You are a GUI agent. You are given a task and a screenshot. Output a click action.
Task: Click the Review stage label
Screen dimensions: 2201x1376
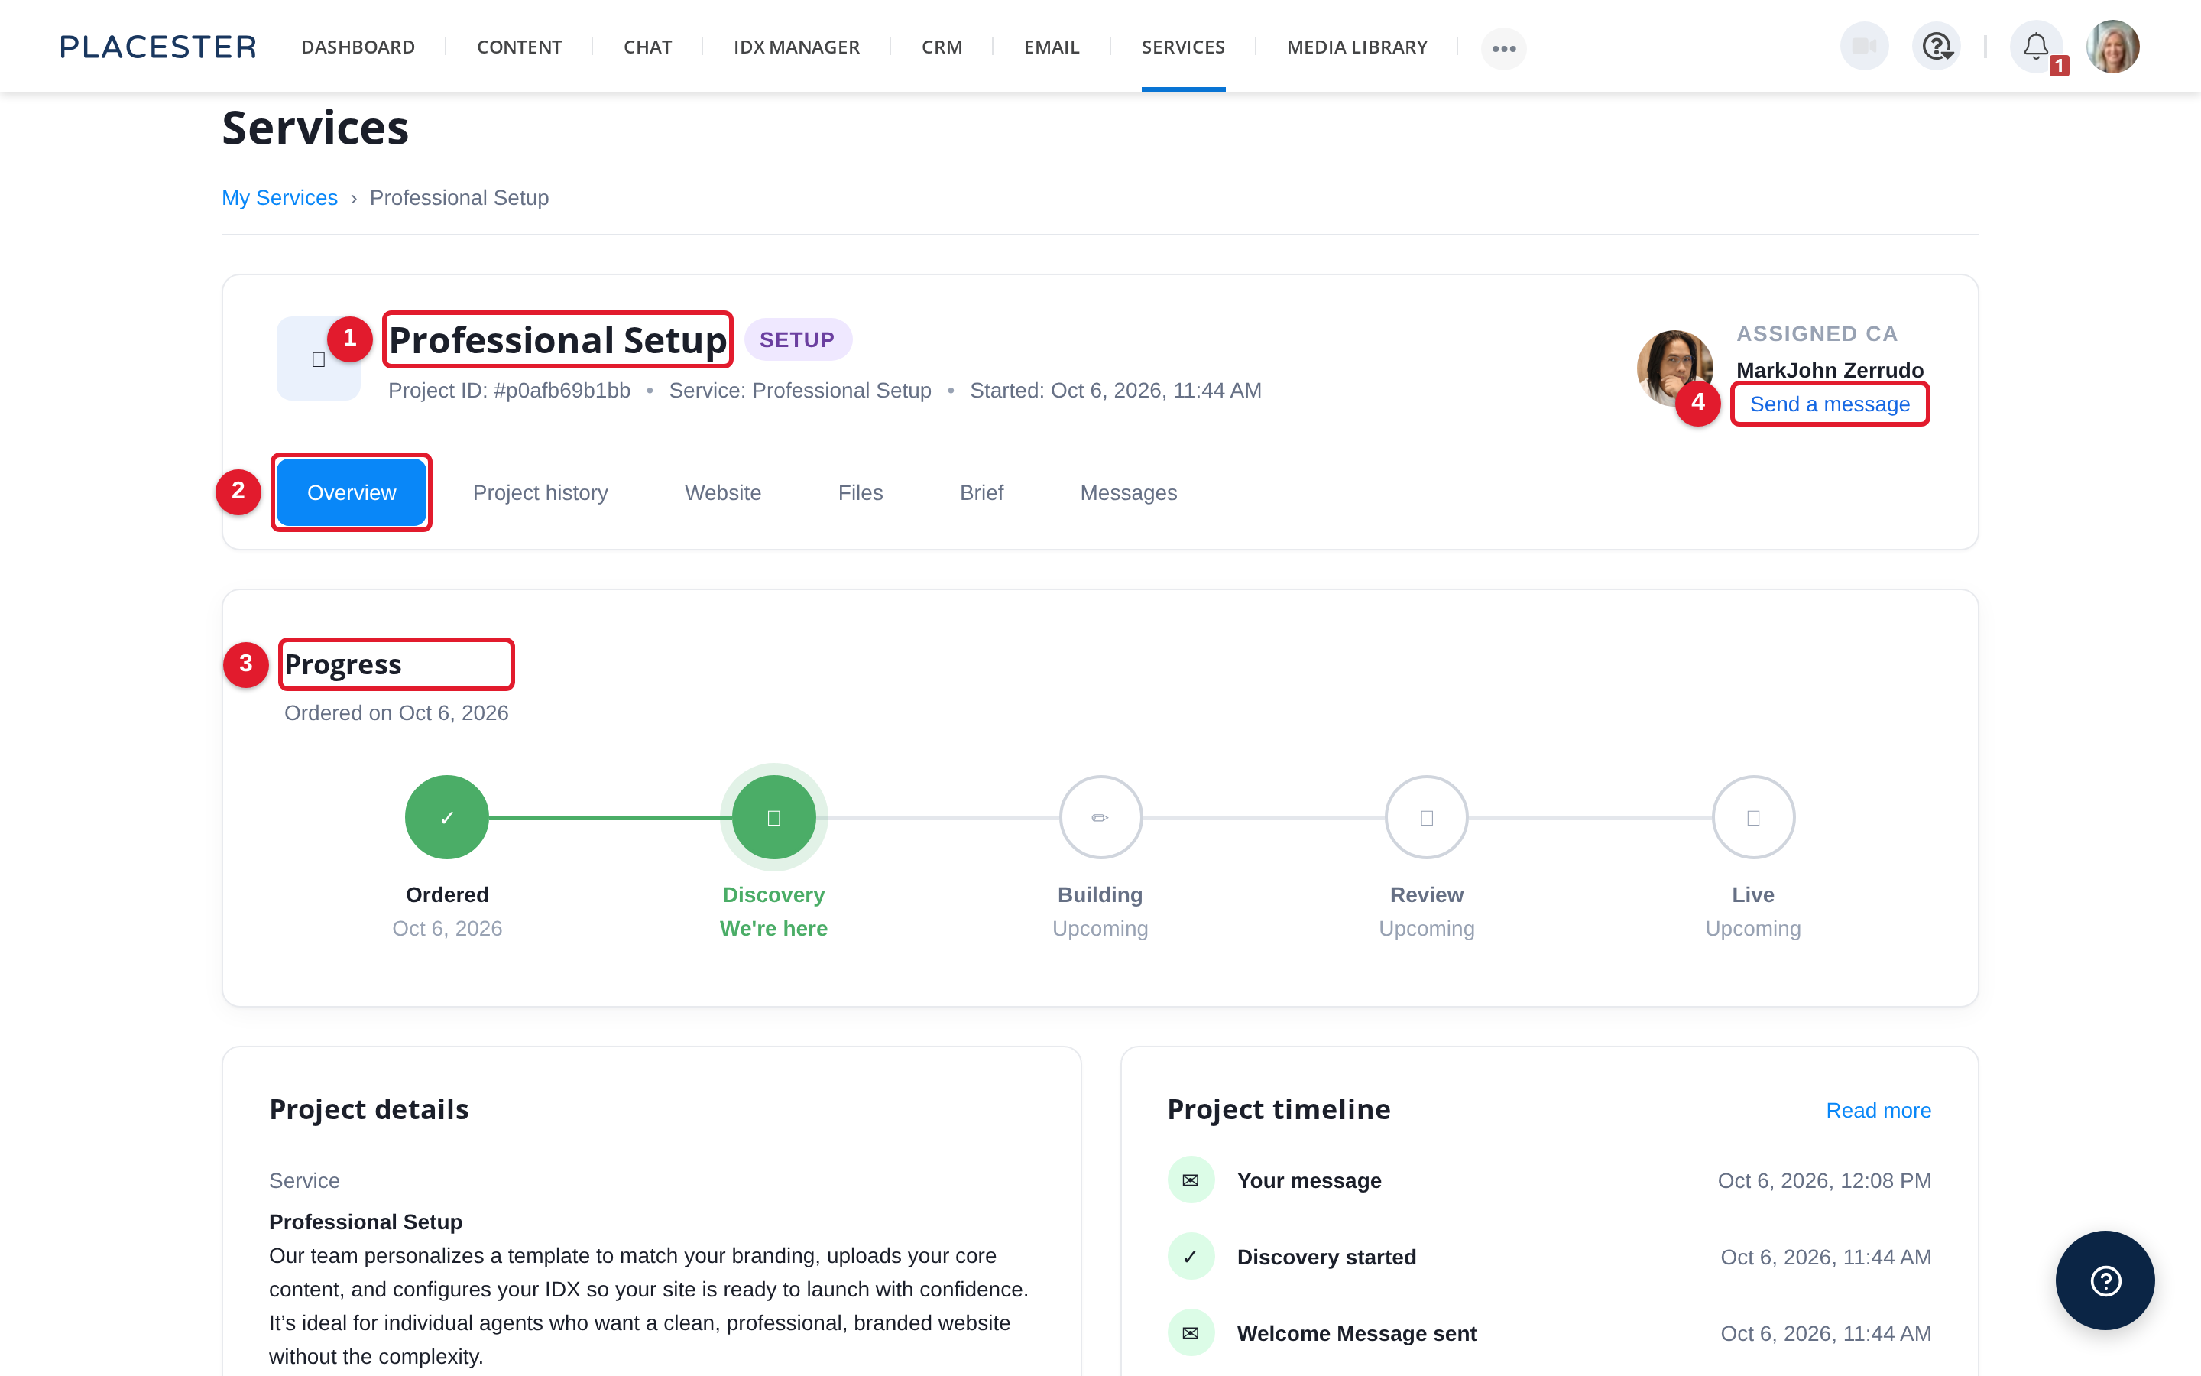(1427, 894)
